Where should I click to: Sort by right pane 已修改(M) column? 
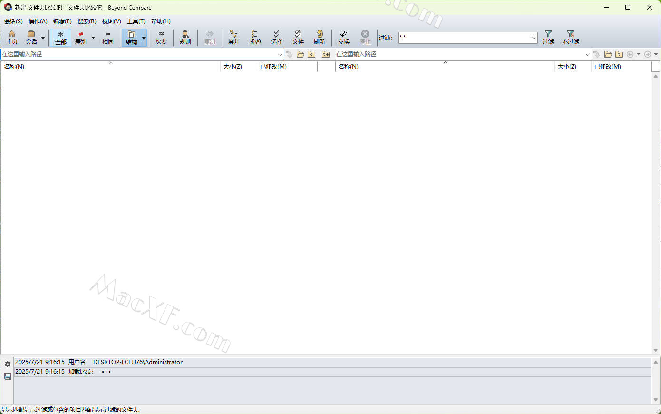[x=621, y=67]
